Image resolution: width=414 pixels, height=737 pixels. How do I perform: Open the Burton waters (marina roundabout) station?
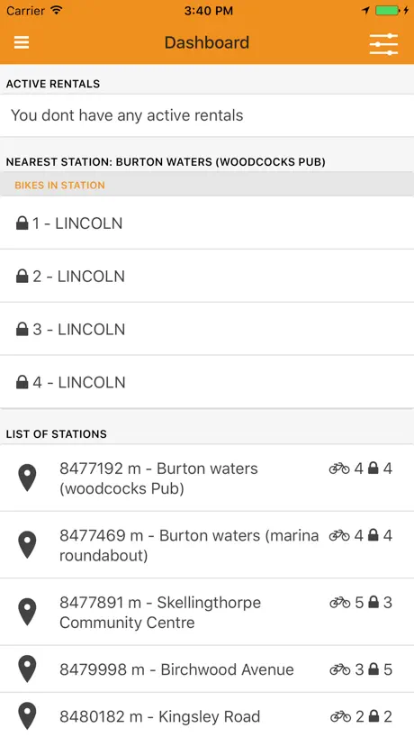click(x=207, y=545)
